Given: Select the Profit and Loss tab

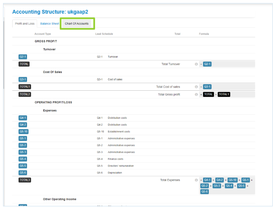Looking at the screenshot, I should pyautogui.click(x=25, y=24).
